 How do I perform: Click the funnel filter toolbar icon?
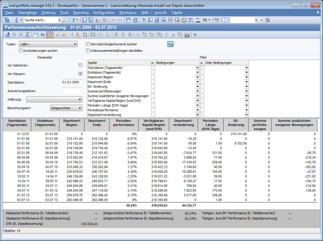coord(73,20)
